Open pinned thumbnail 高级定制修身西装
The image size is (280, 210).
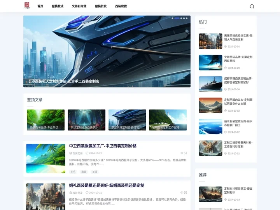(87, 120)
